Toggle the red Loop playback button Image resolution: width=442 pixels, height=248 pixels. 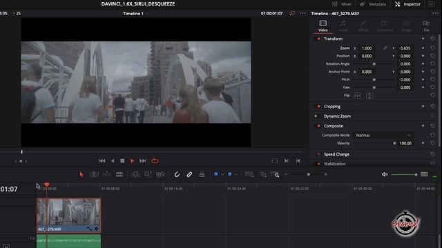(x=155, y=161)
